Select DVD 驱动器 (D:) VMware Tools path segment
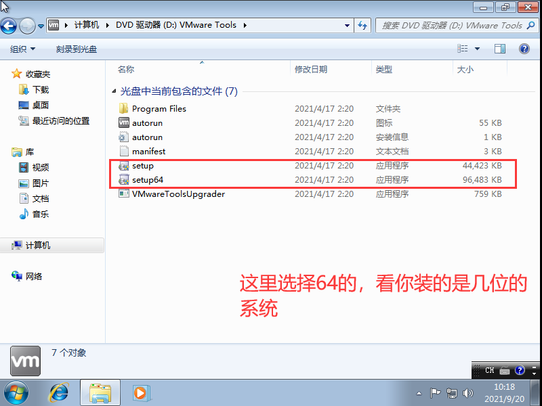The image size is (542, 406). pyautogui.click(x=176, y=25)
